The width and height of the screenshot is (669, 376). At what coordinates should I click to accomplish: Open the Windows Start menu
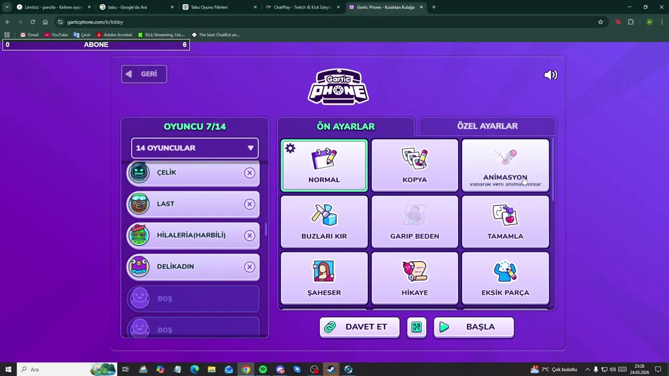8,369
